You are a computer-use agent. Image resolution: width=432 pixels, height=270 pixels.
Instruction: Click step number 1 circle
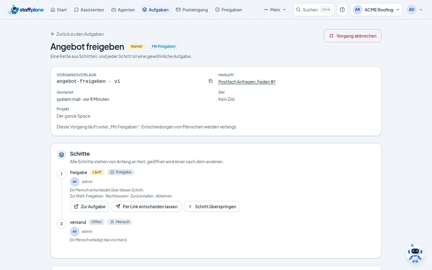point(61,174)
